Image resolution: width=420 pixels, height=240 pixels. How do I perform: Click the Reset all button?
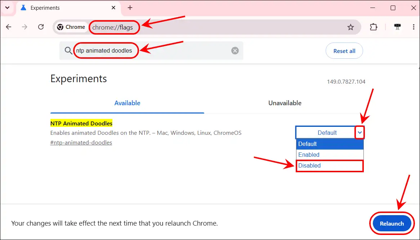tap(344, 51)
